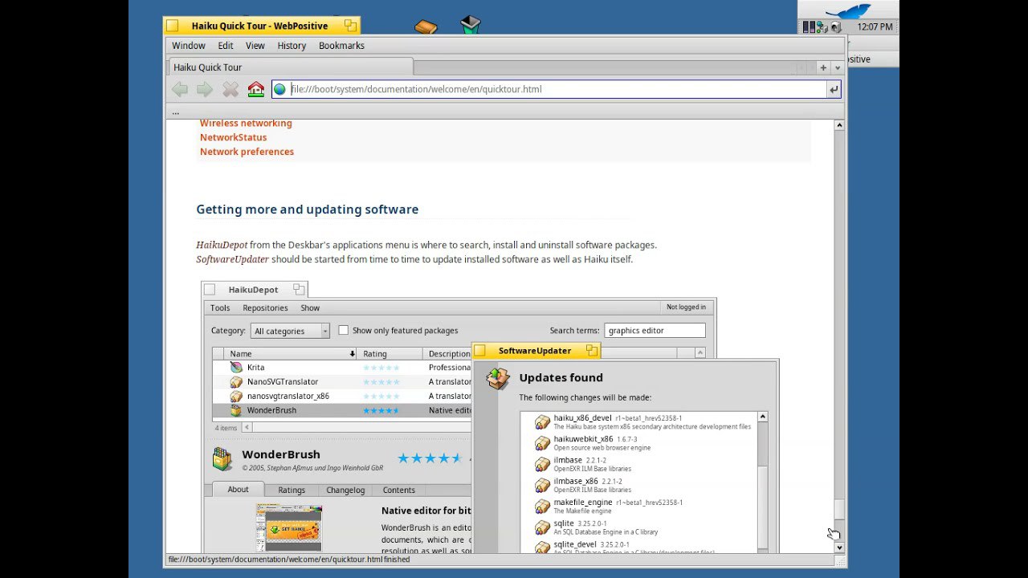Image resolution: width=1028 pixels, height=578 pixels.
Task: Click the SoftwareUpdater box icon by 'Updates found'
Action: pyautogui.click(x=498, y=378)
